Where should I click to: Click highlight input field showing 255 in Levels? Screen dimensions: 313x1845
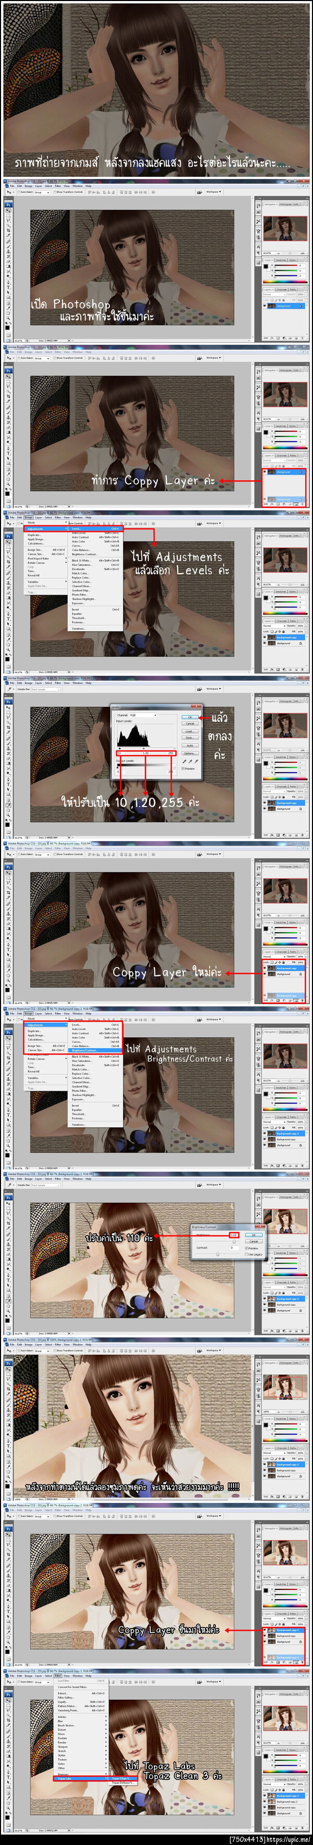(171, 753)
